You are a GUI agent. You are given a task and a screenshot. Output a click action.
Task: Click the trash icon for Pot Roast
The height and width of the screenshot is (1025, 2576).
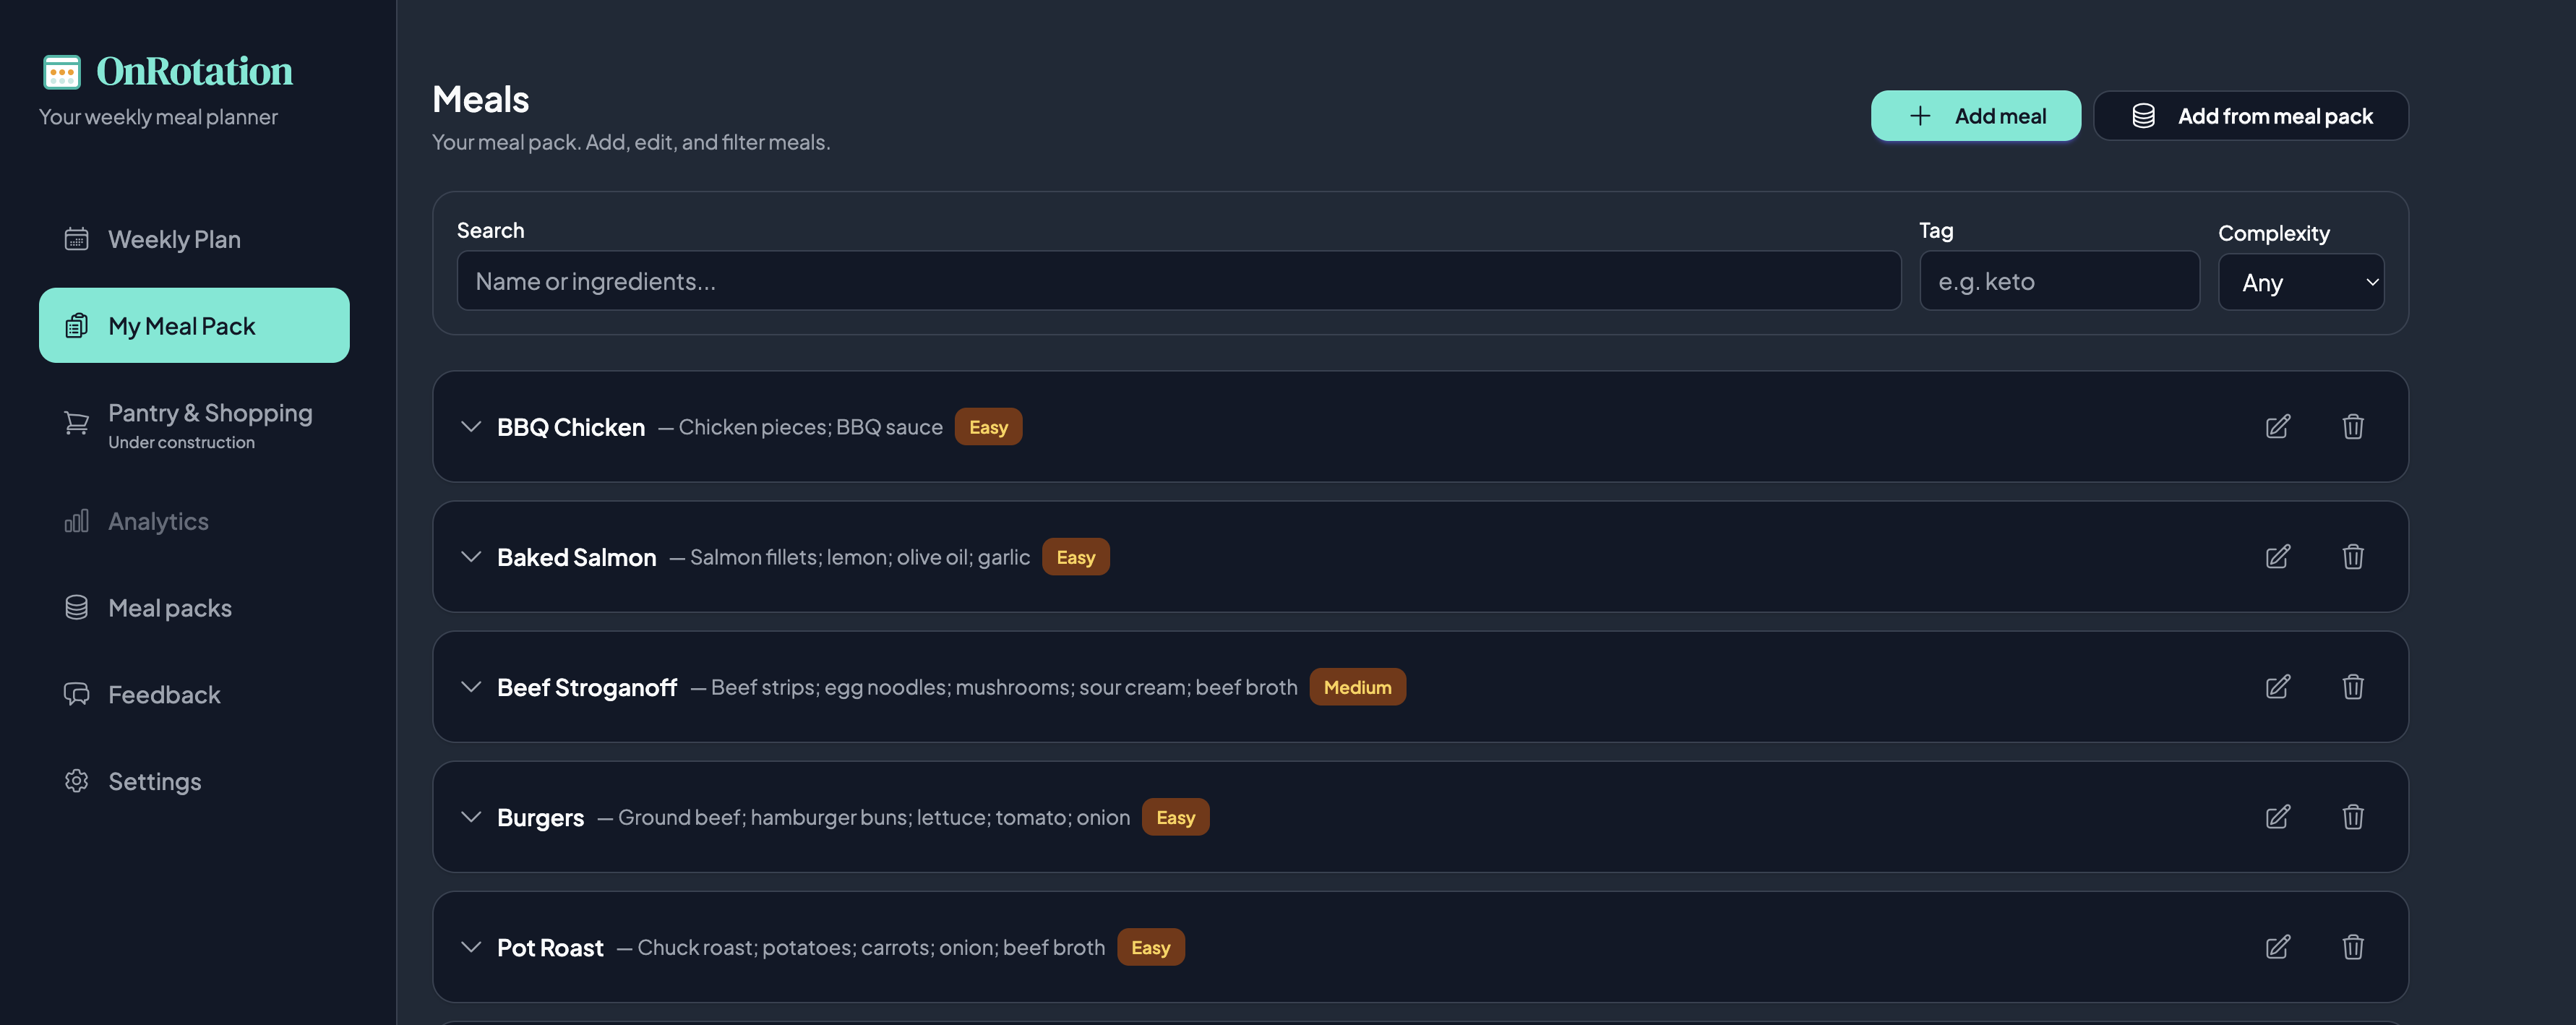tap(2353, 946)
